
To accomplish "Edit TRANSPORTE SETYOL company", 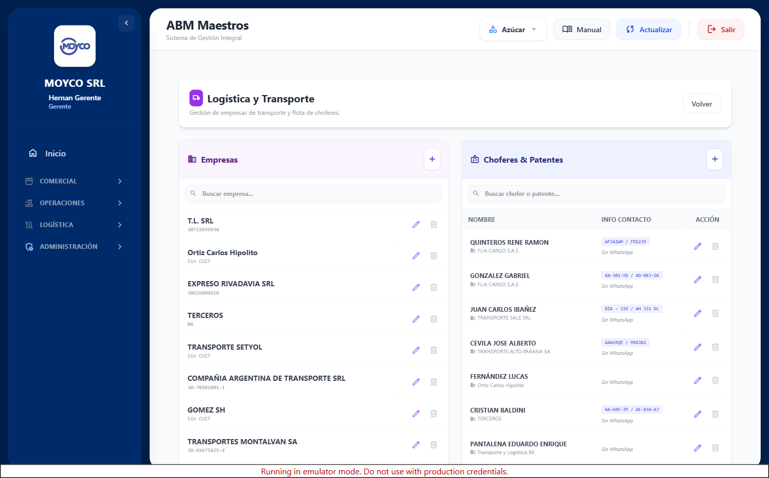I will coord(416,350).
